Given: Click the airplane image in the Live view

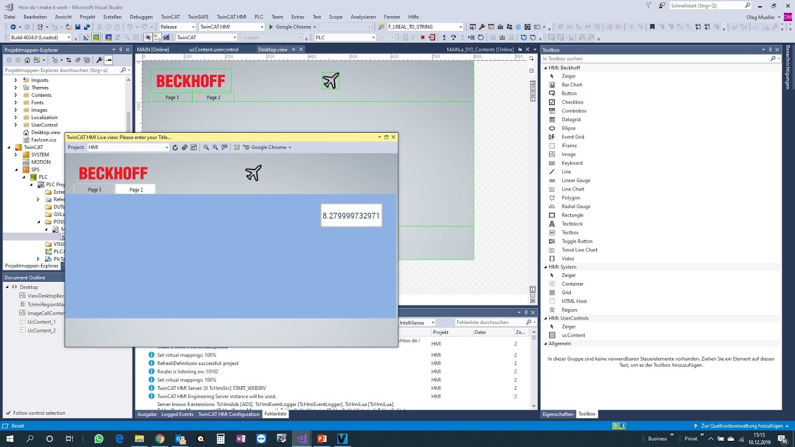Looking at the screenshot, I should 253,173.
